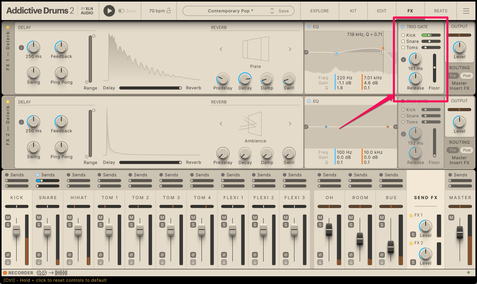The image size is (477, 284).
Task: Click the tempo lock icon
Action: pyautogui.click(x=169, y=11)
